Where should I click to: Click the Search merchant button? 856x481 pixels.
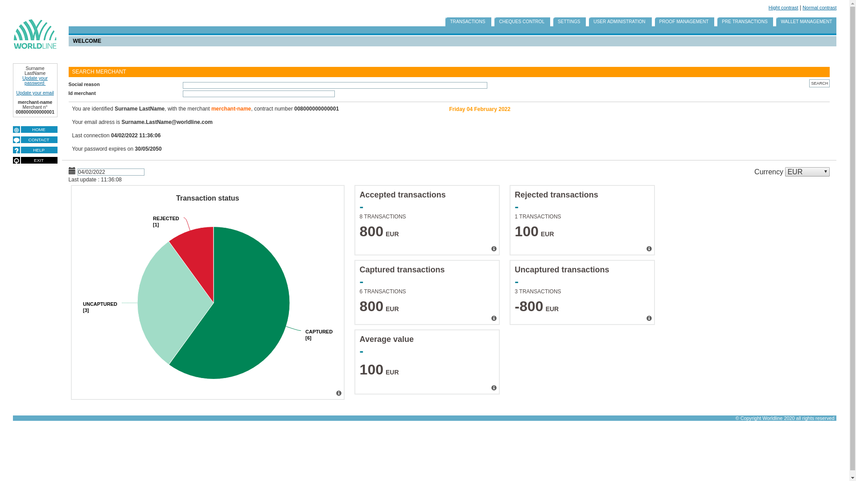(819, 83)
